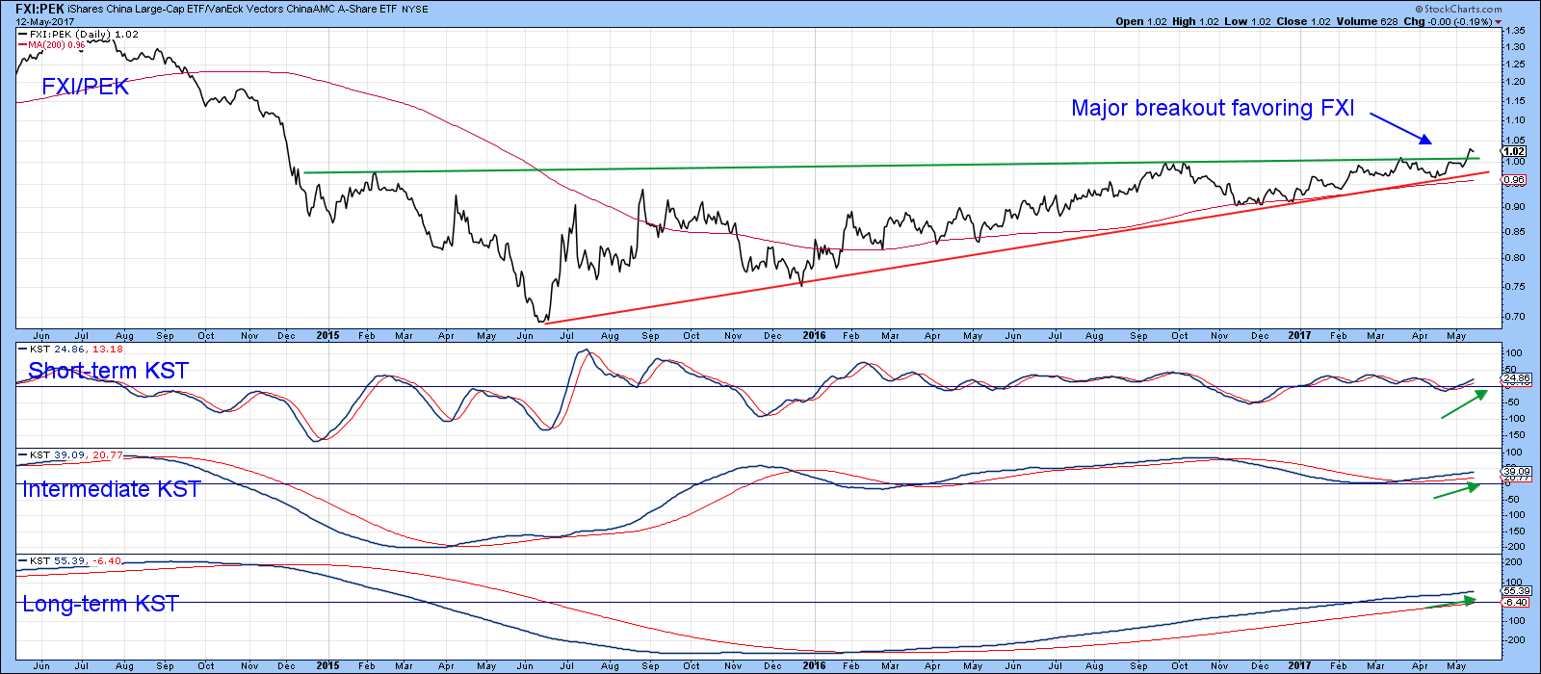Click the MA(200) legend entry
The height and width of the screenshot is (674, 1541).
56,45
